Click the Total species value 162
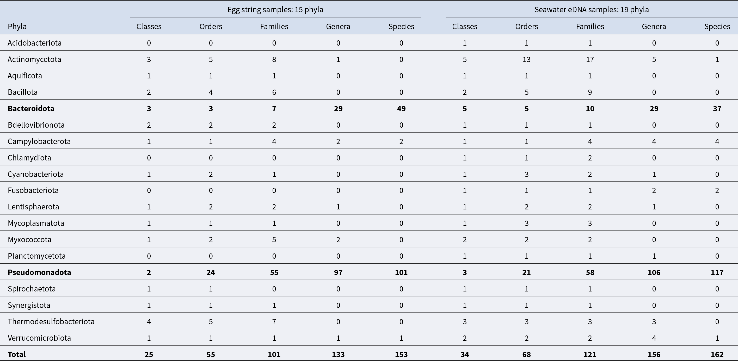Image resolution: width=738 pixels, height=361 pixels. tap(717, 354)
